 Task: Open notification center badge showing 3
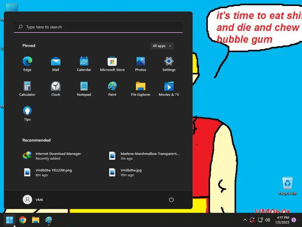coord(294,220)
